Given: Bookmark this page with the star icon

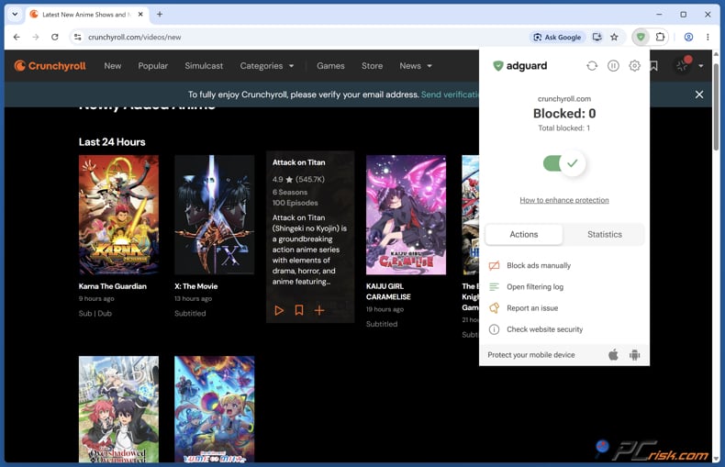Looking at the screenshot, I should coord(614,37).
